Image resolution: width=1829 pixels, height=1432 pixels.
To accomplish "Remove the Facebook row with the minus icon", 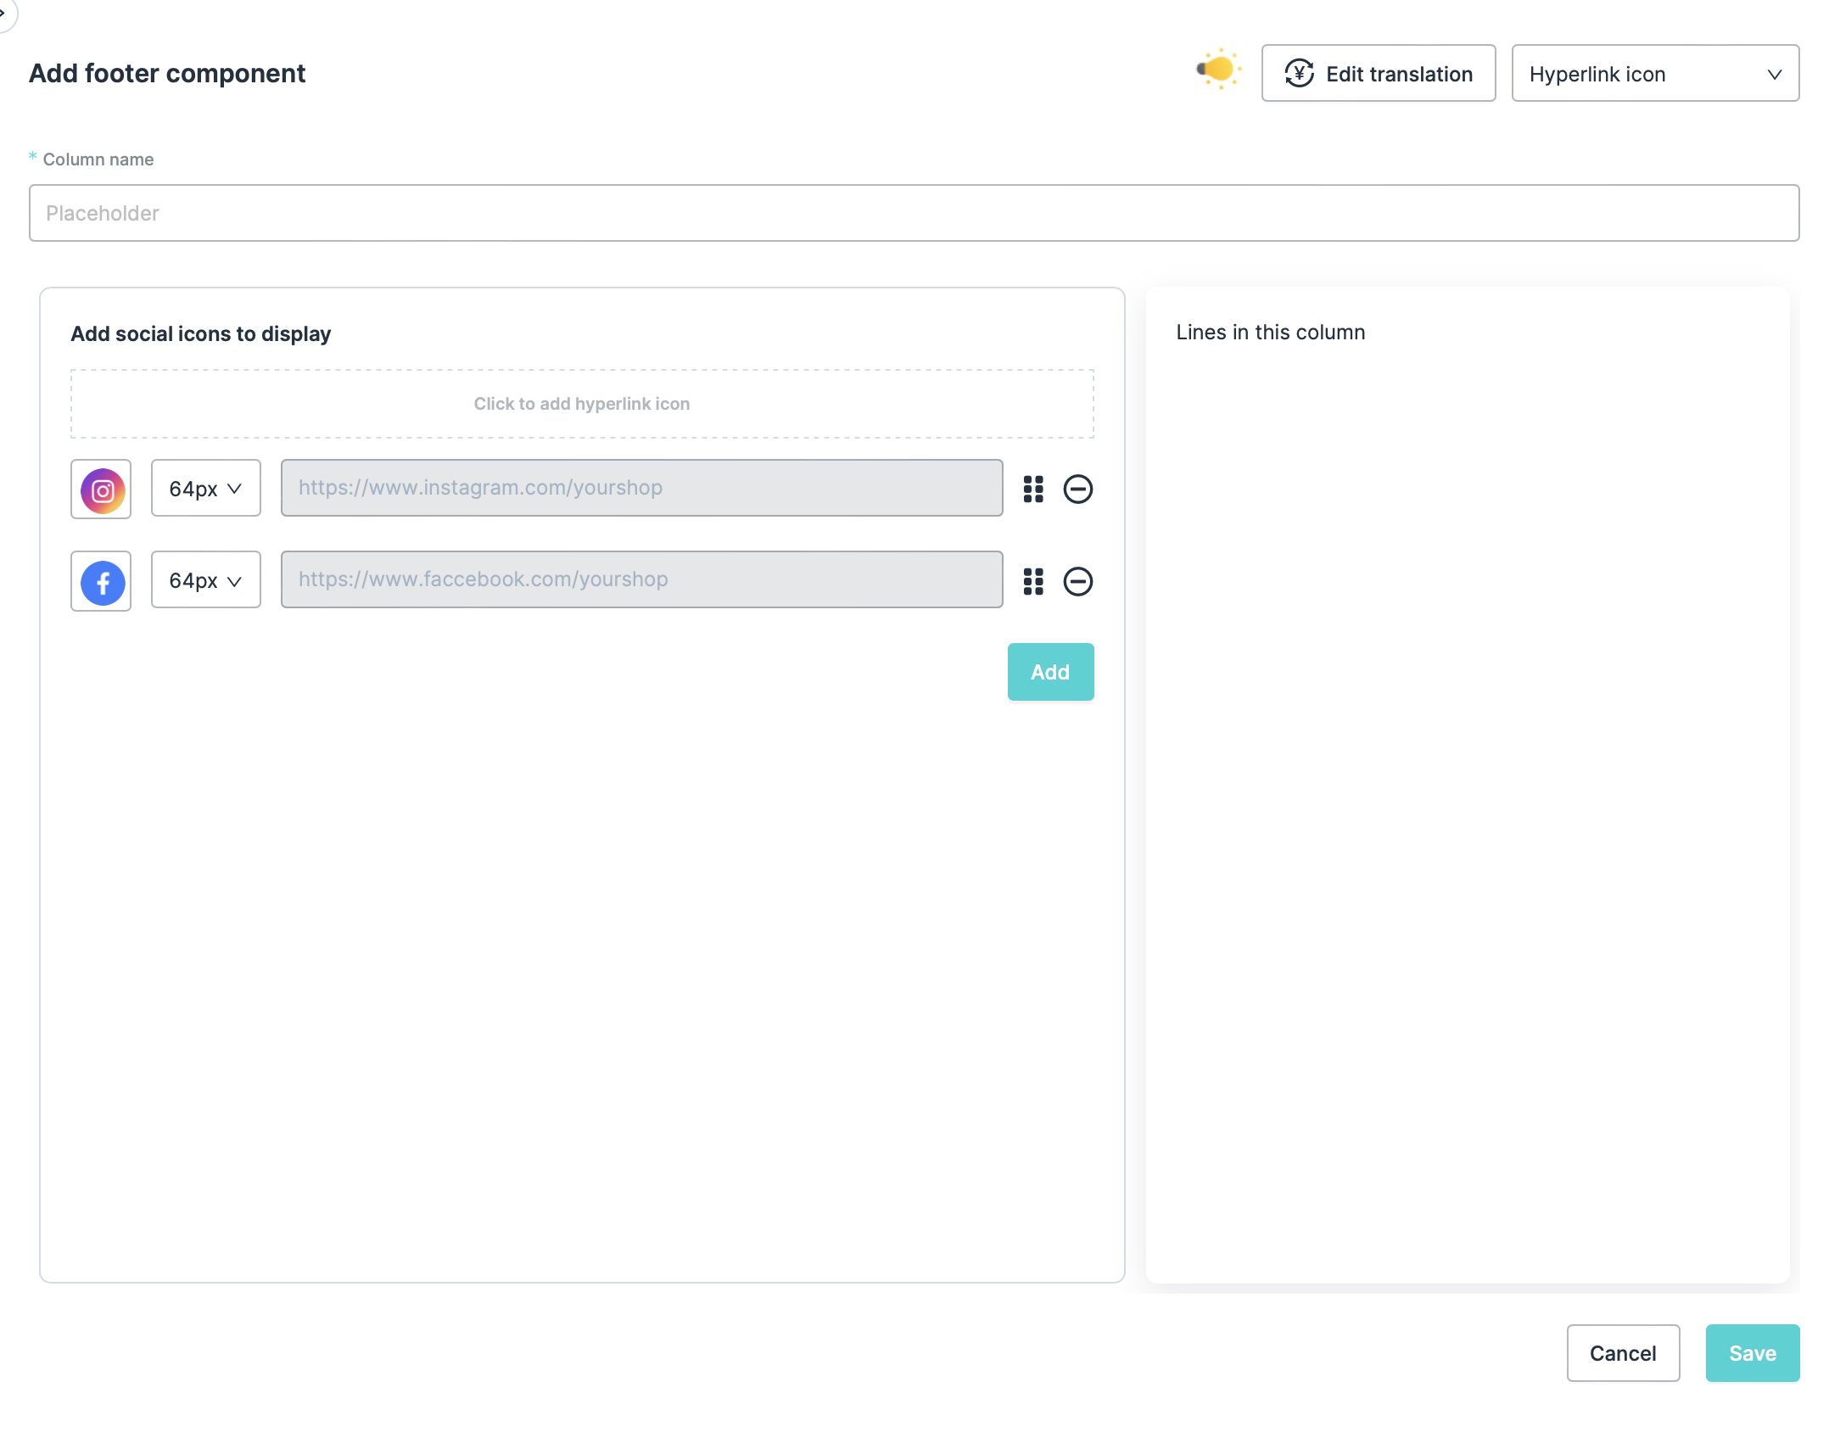I will coord(1077,581).
